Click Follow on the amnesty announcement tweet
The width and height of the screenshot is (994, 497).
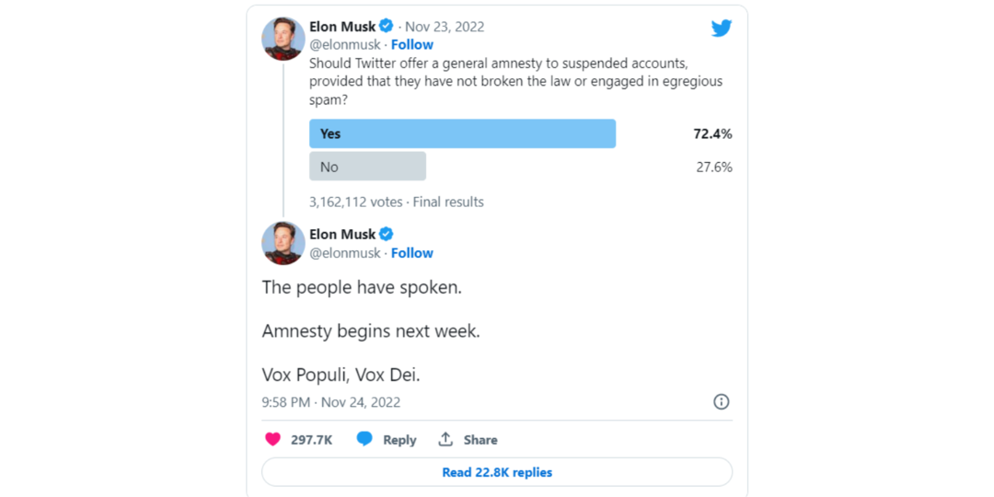(412, 253)
